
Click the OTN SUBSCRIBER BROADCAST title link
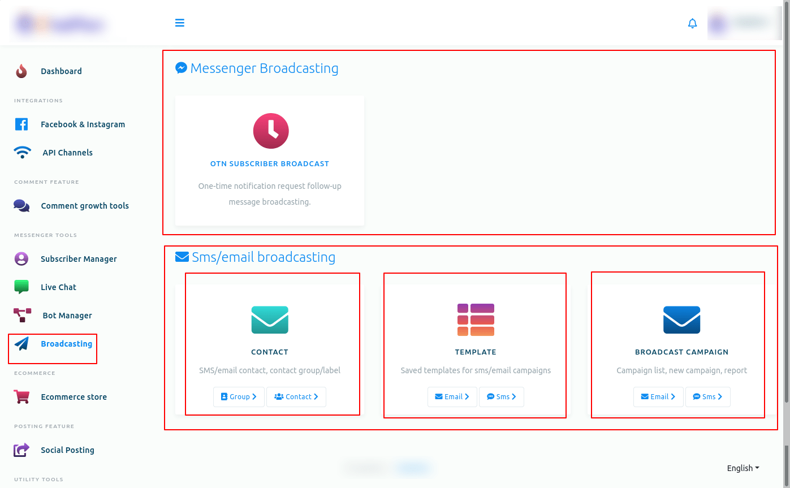coord(270,164)
